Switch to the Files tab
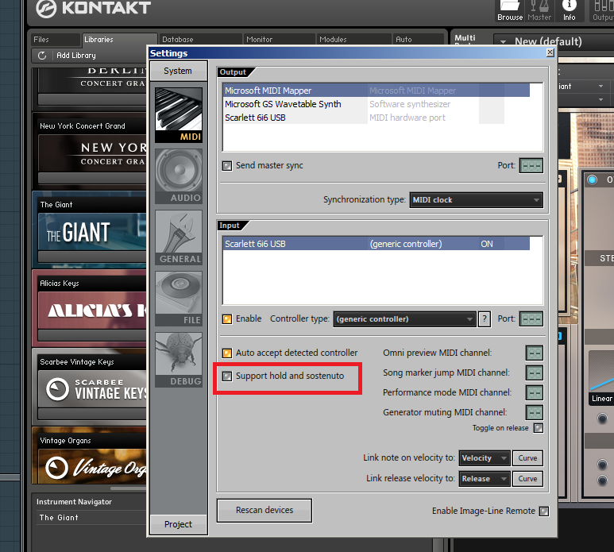 (56, 40)
